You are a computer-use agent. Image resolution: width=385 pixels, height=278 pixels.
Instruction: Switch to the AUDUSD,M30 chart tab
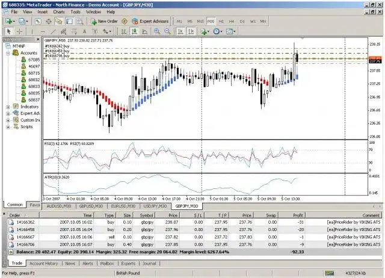pos(59,206)
